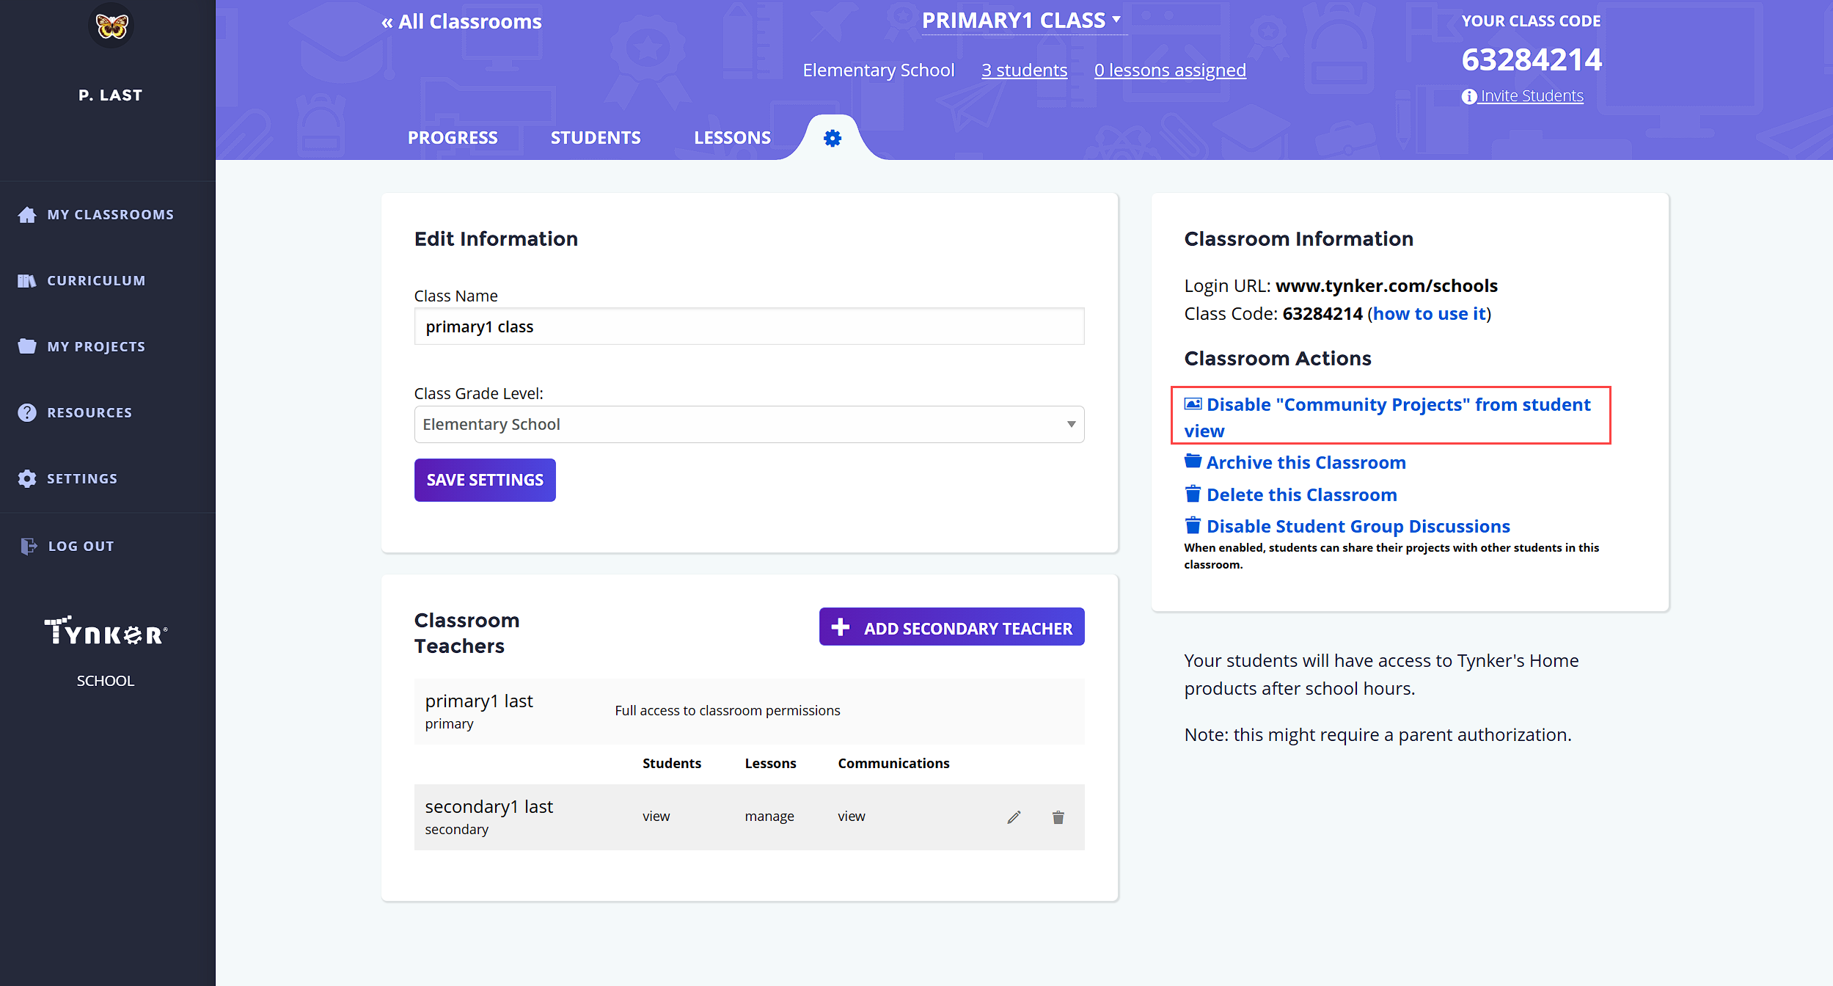Switch to the Progress tab
Image resolution: width=1833 pixels, height=986 pixels.
tap(453, 138)
